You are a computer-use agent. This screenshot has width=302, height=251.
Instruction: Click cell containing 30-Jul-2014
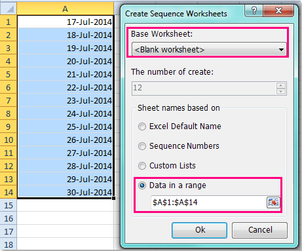(66, 192)
